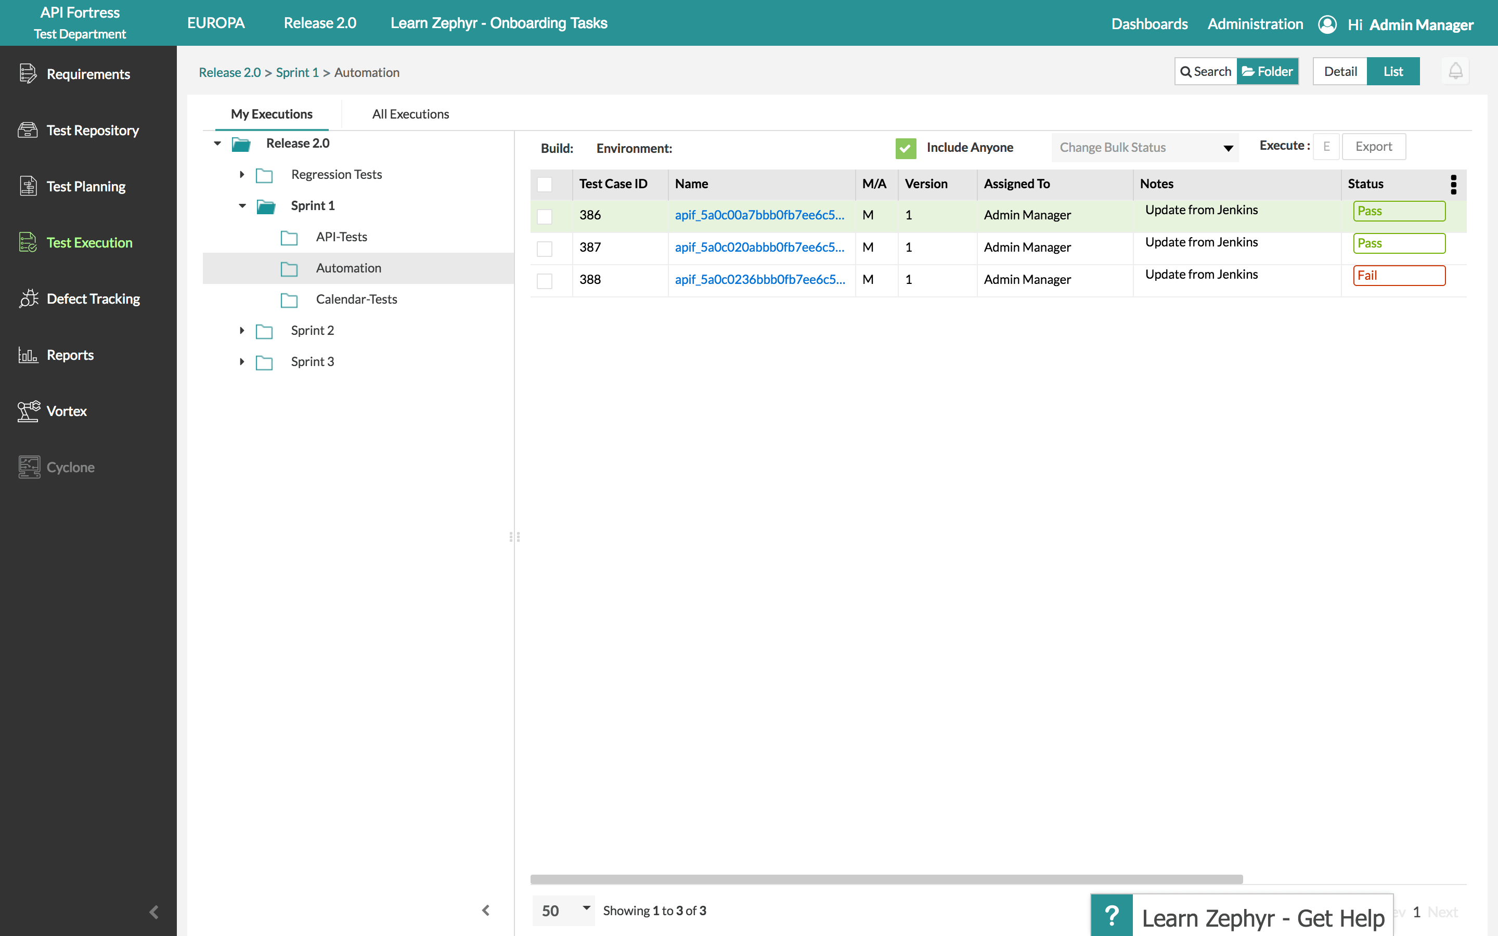Toggle the select-all header checkbox
The width and height of the screenshot is (1498, 936).
tap(544, 185)
